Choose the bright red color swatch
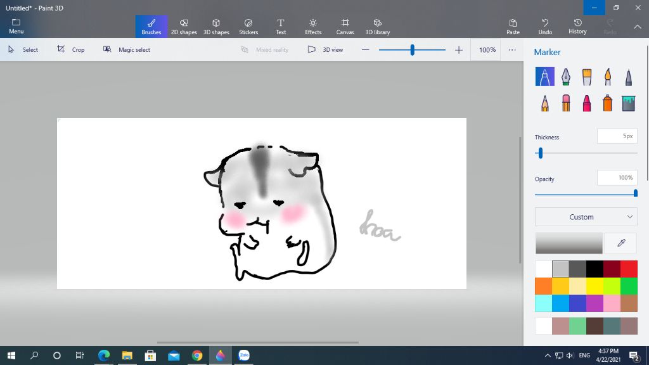The height and width of the screenshot is (365, 649). [629, 269]
